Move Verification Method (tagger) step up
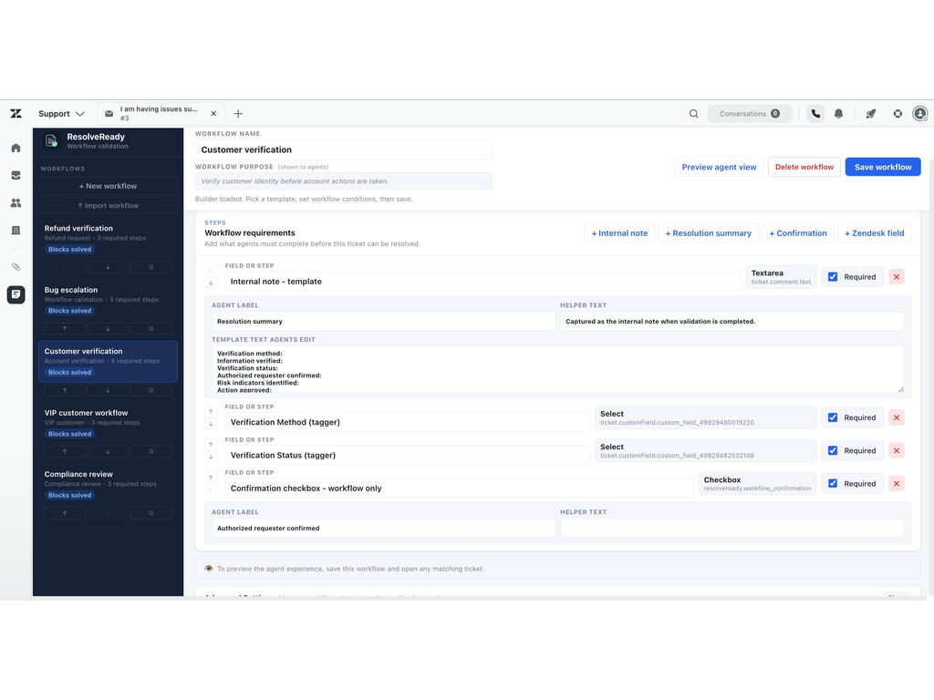This screenshot has height=700, width=934. 211,411
